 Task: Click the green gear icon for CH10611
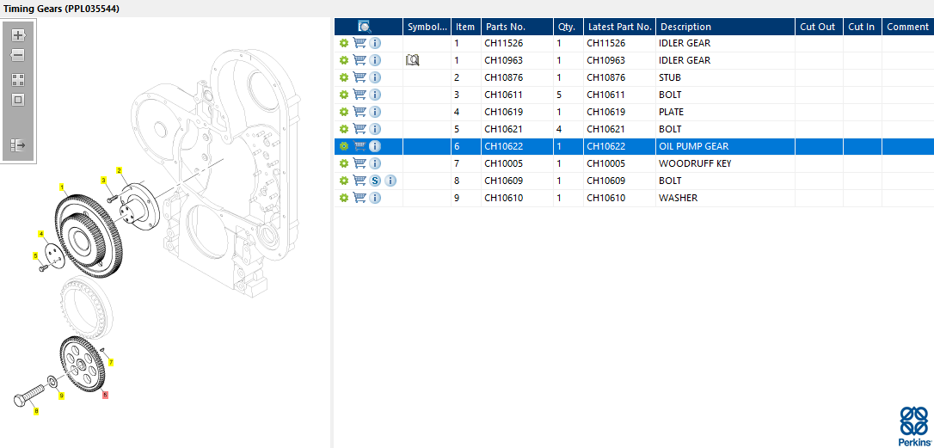[344, 95]
